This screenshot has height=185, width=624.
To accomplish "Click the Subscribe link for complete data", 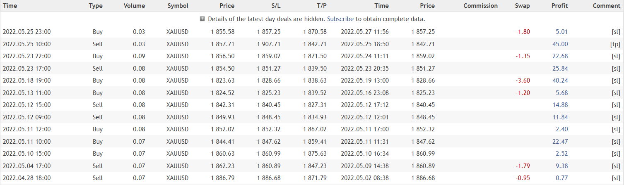I will [340, 19].
